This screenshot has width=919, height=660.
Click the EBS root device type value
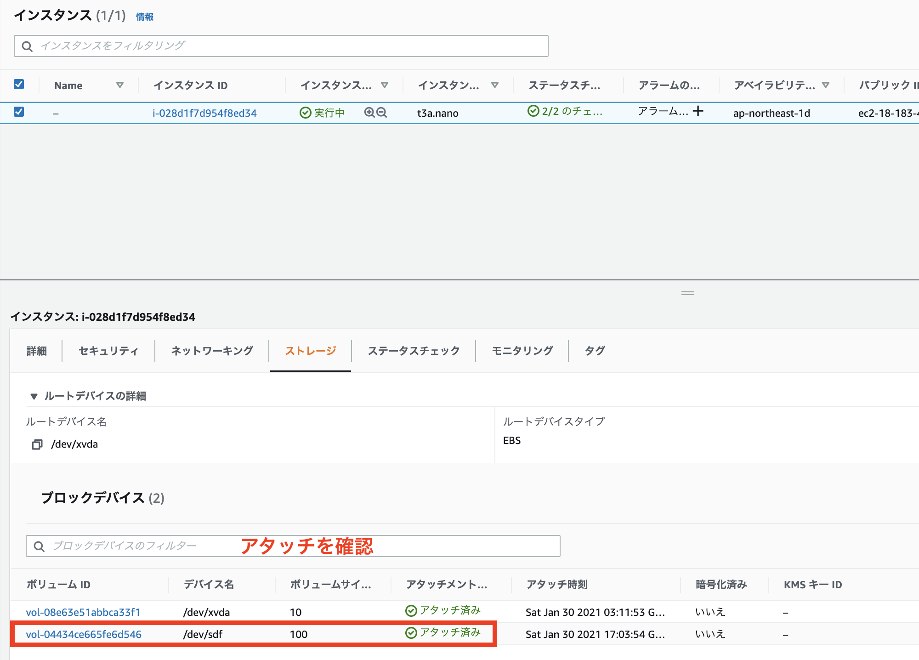coord(512,441)
